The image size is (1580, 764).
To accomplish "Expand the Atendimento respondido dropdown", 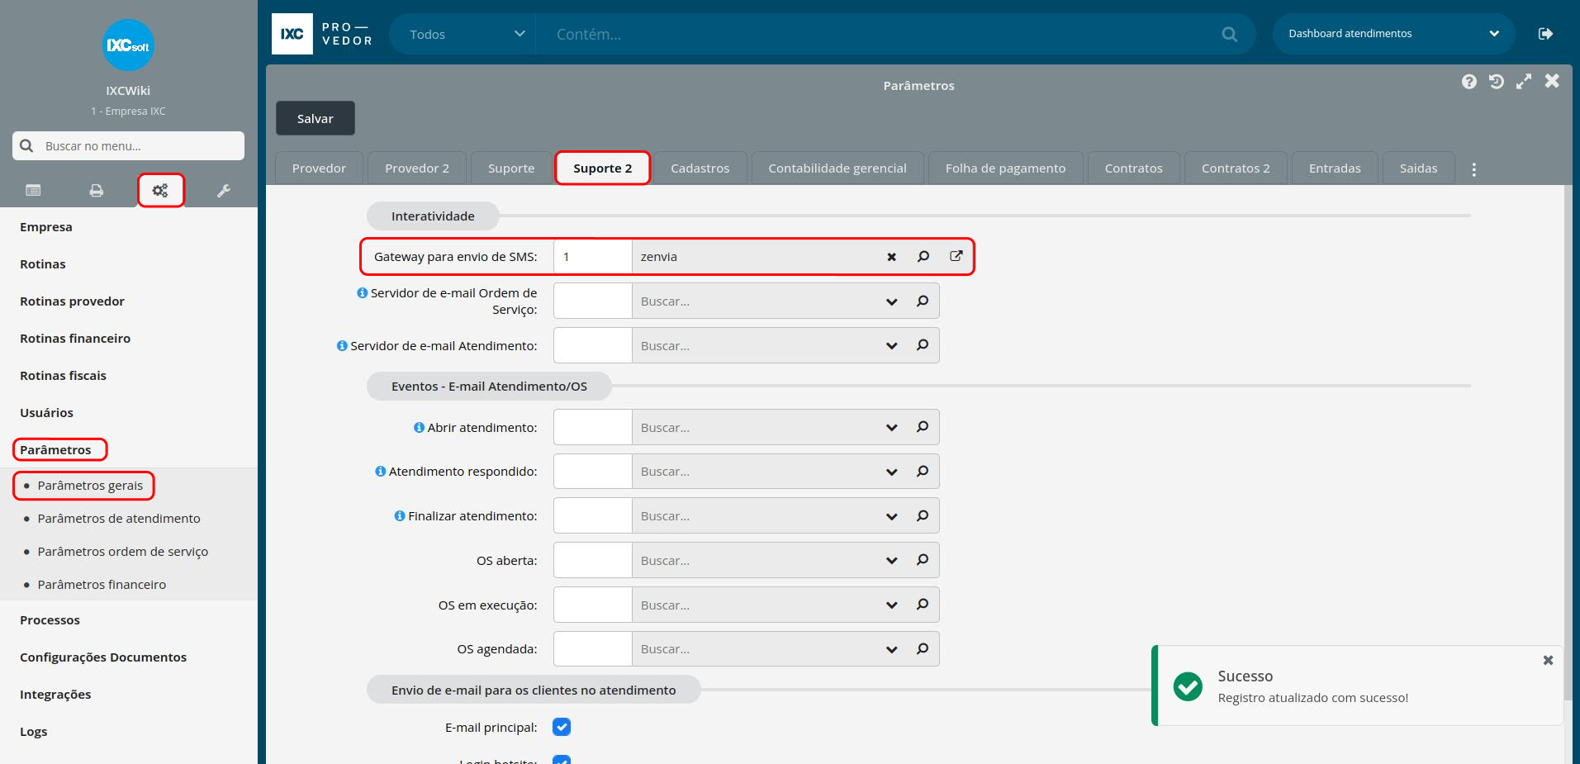I will (x=891, y=472).
